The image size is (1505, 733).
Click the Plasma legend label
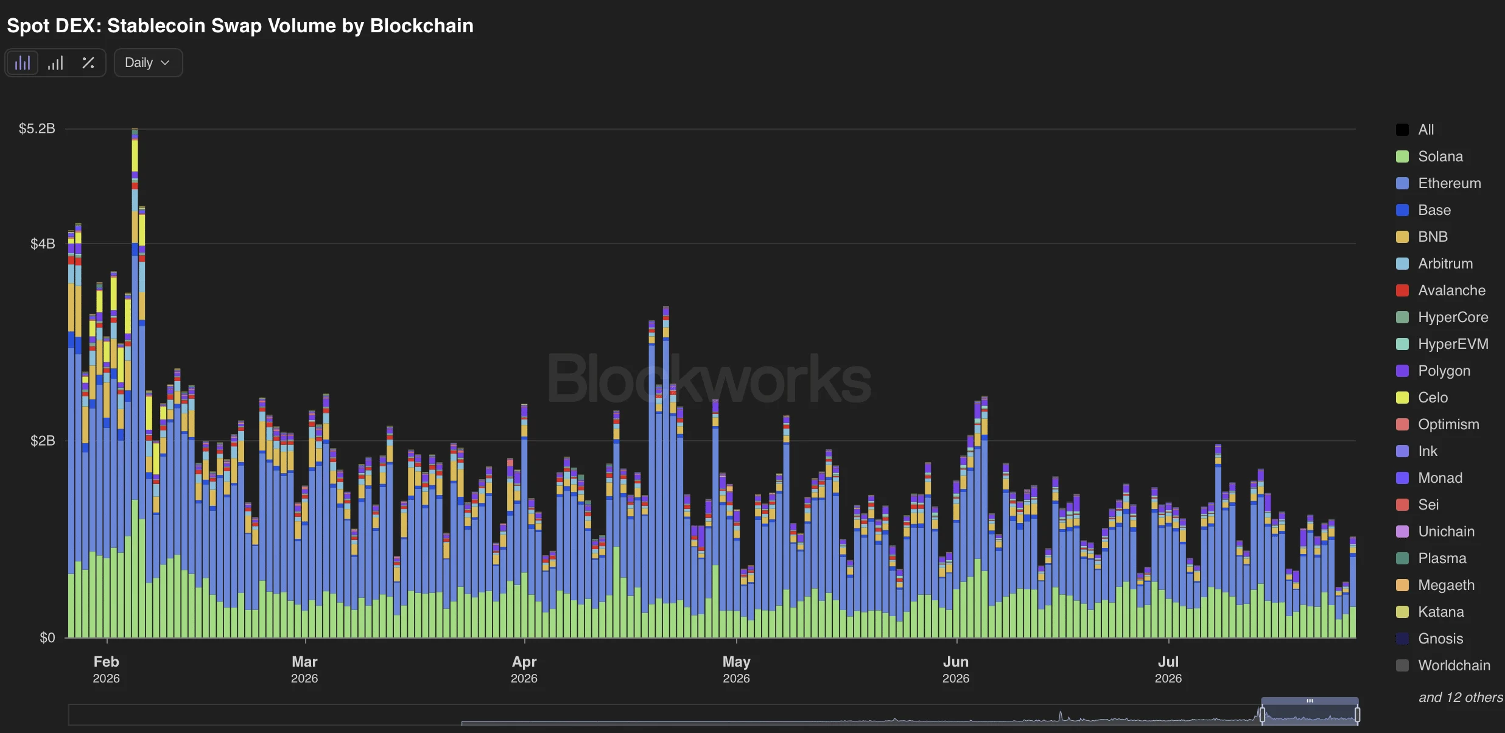coord(1442,558)
